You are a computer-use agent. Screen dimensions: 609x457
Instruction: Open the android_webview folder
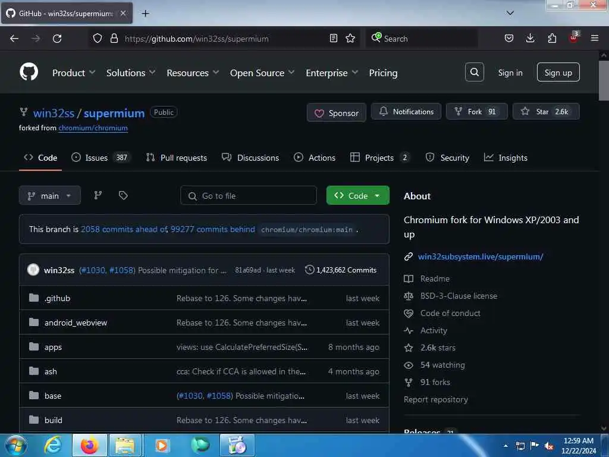(76, 323)
